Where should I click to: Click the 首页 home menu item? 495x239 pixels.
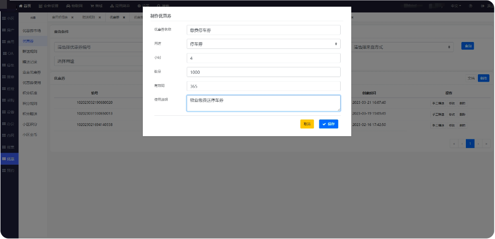[25, 6]
